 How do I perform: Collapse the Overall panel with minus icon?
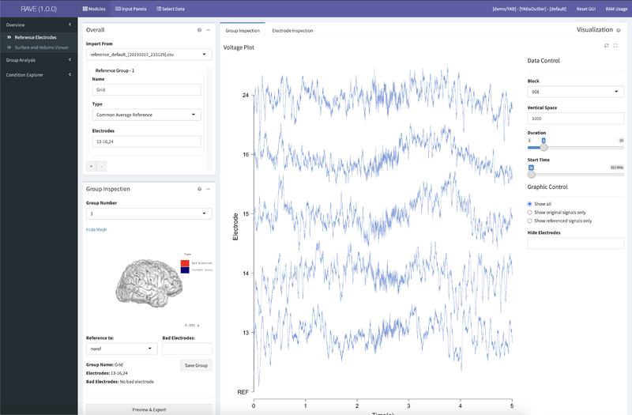click(208, 29)
